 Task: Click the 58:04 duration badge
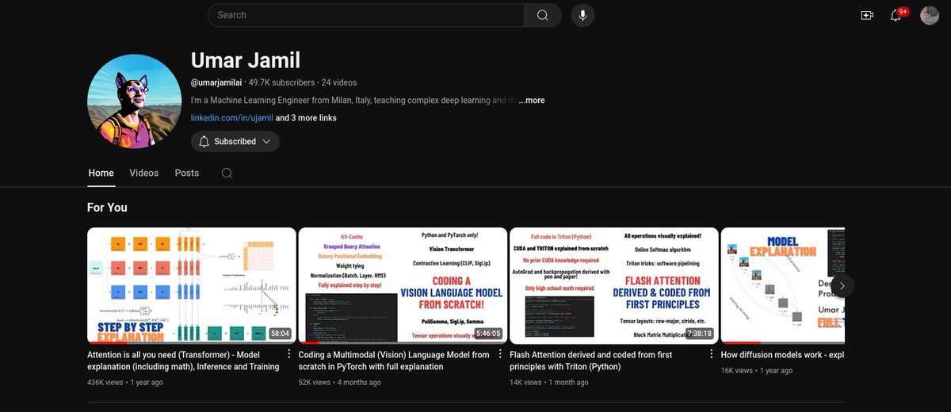click(281, 334)
